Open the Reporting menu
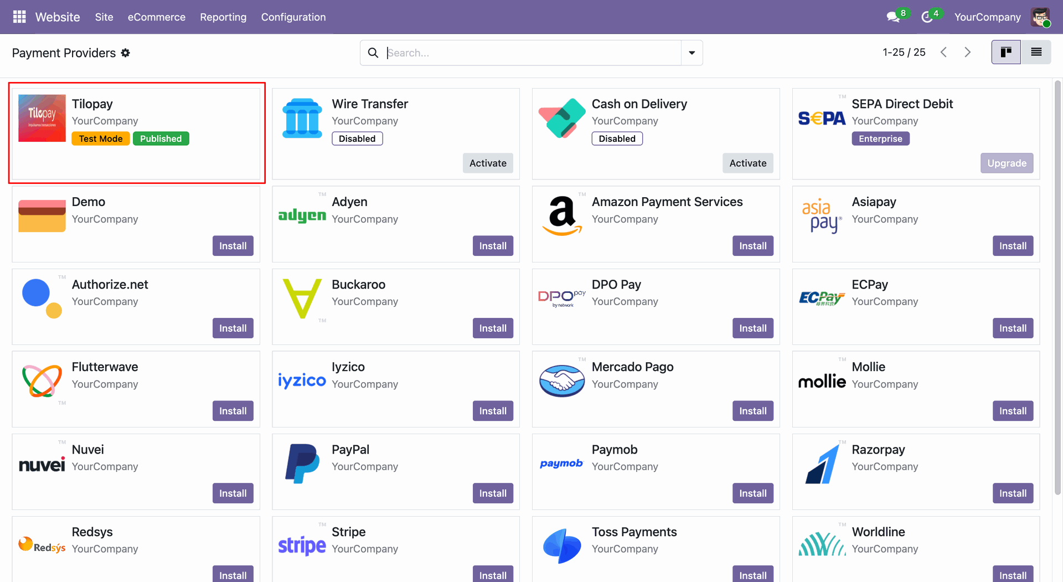Screen dimensions: 1063x582 [x=223, y=17]
